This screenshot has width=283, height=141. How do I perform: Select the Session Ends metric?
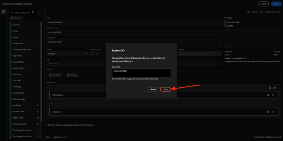click(x=25, y=43)
